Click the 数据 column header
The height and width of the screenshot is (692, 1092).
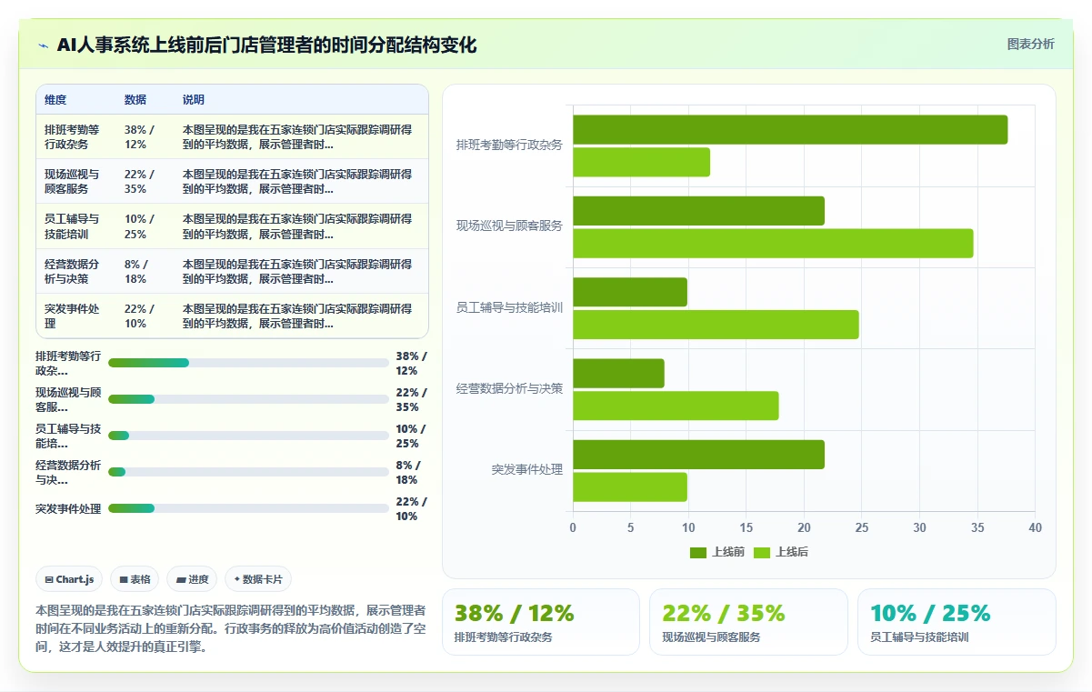(135, 100)
